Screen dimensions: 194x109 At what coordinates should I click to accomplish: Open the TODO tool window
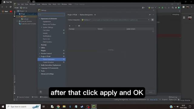[x=35, y=97]
